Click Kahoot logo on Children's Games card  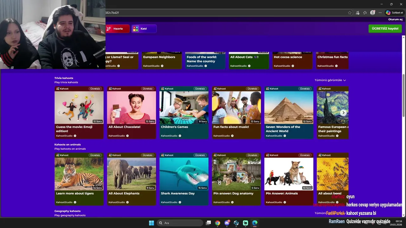pyautogui.click(x=167, y=89)
